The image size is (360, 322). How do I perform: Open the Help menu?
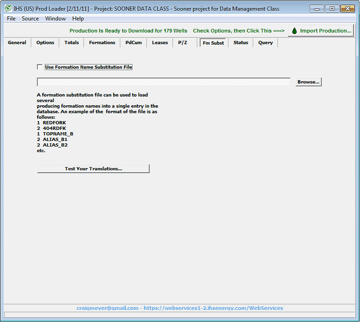click(78, 19)
